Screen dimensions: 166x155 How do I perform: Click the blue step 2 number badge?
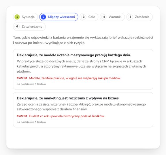(x=44, y=17)
